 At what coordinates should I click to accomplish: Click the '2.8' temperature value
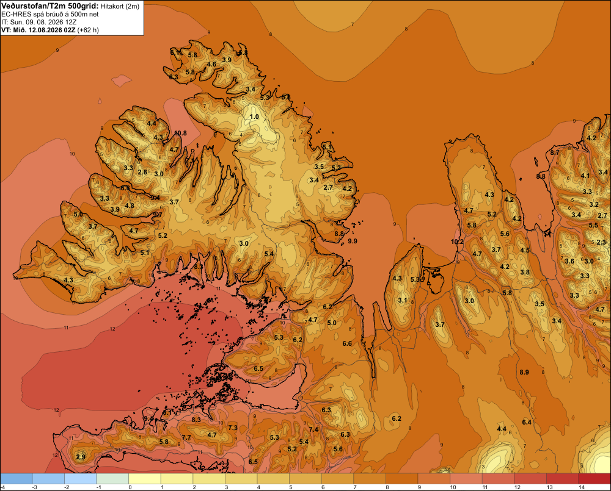click(x=142, y=172)
